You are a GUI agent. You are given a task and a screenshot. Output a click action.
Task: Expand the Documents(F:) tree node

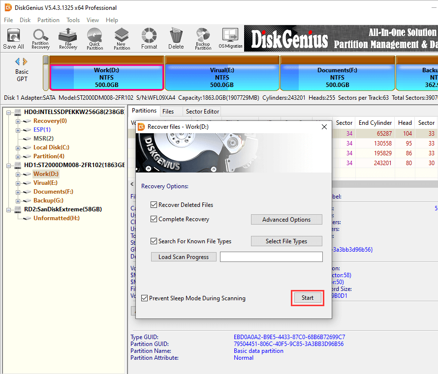pos(18,192)
